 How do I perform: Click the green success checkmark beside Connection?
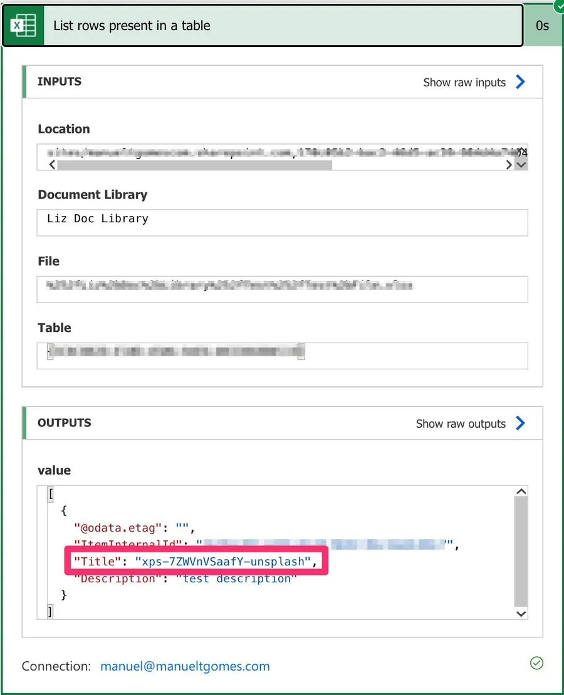coord(536,663)
